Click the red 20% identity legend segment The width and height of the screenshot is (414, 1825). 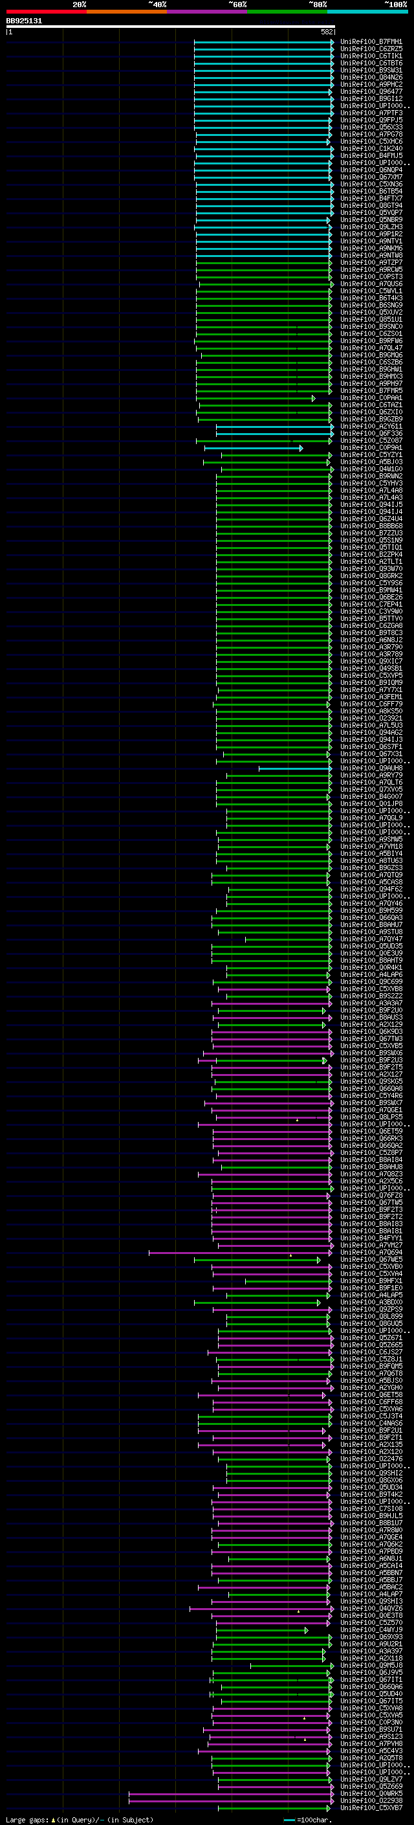coord(46,12)
